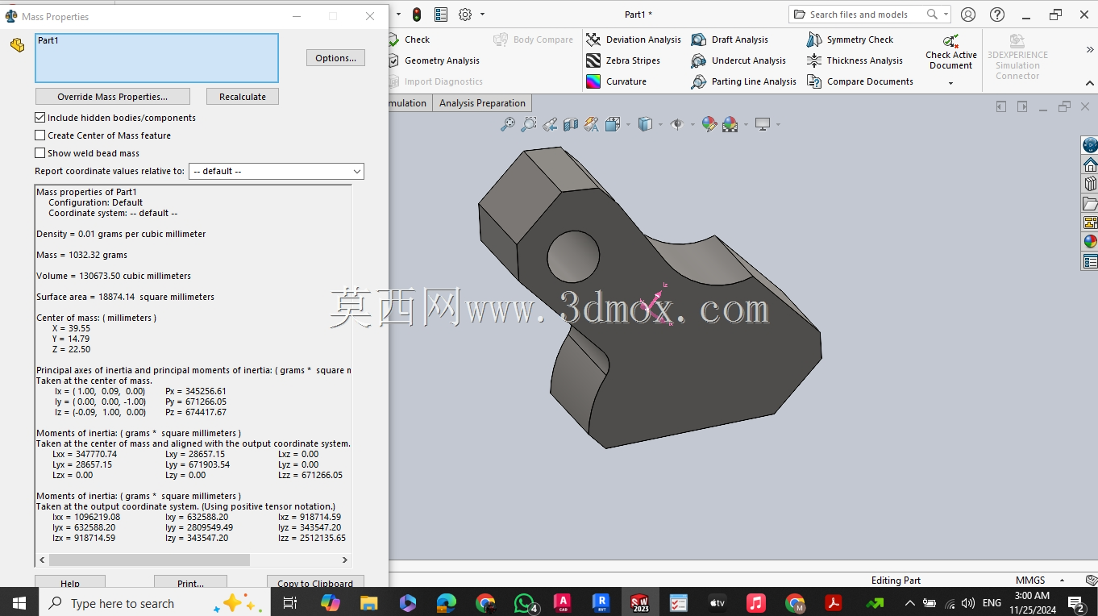
Task: Click Override Mass Properties... button
Action: coord(113,97)
